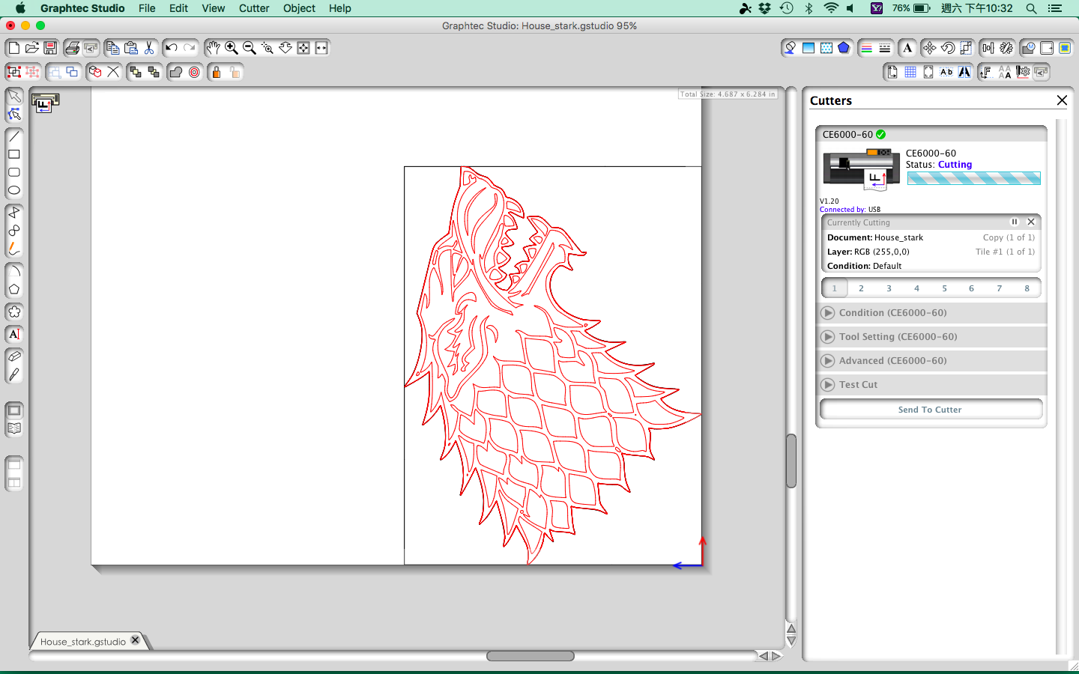Select the Pan hand tool
Image resolution: width=1079 pixels, height=674 pixels.
(214, 48)
